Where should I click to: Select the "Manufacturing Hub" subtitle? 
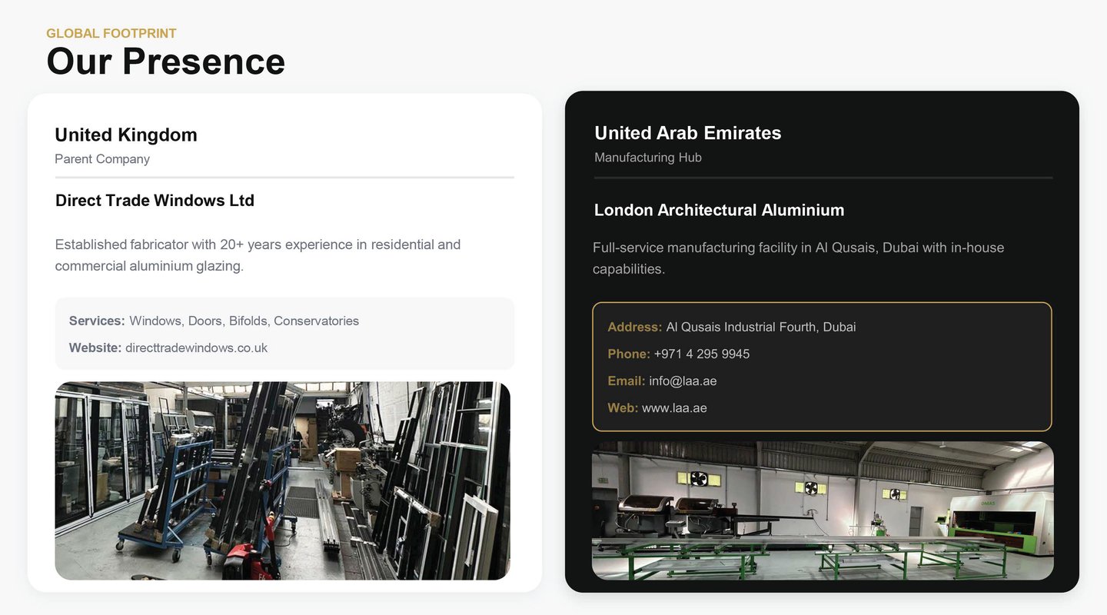pos(647,158)
